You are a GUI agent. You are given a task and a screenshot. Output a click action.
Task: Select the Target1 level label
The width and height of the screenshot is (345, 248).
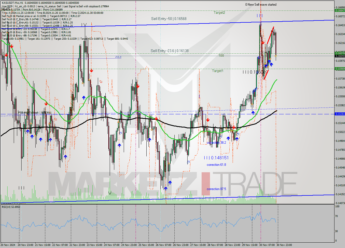click(x=218, y=71)
